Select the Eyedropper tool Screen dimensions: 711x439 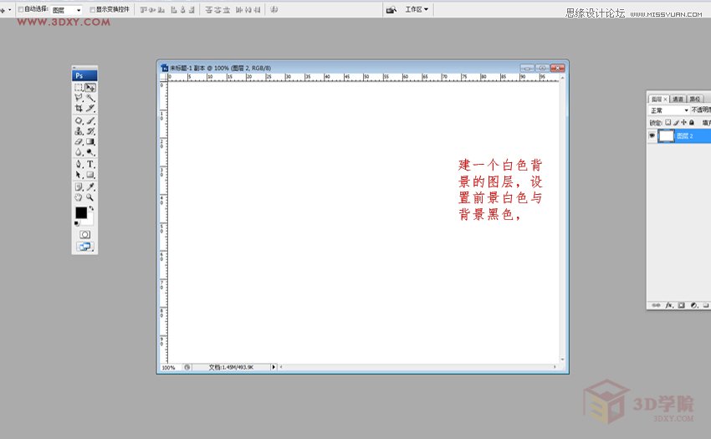pyautogui.click(x=90, y=186)
